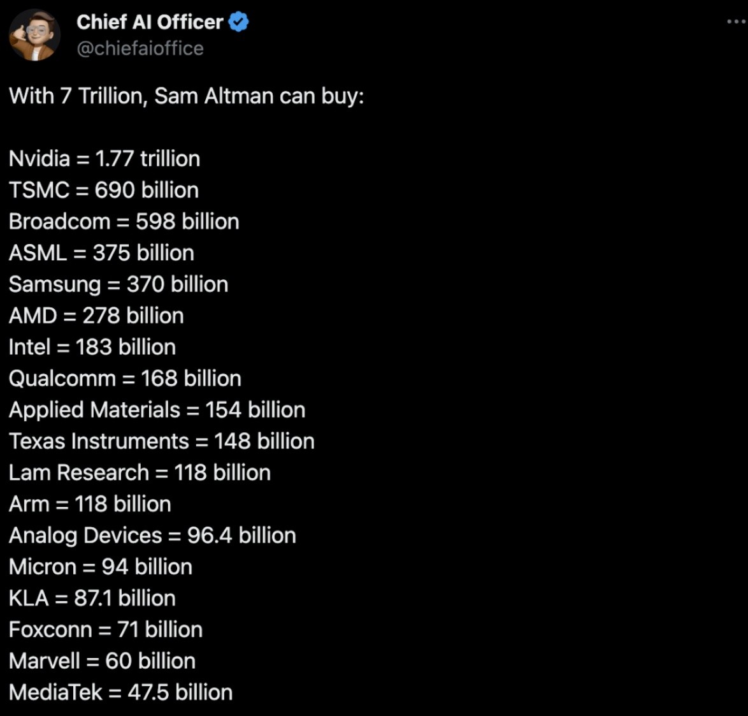Select the Samsung = 370 billion line
Viewport: 748px width, 716px height.
(119, 284)
